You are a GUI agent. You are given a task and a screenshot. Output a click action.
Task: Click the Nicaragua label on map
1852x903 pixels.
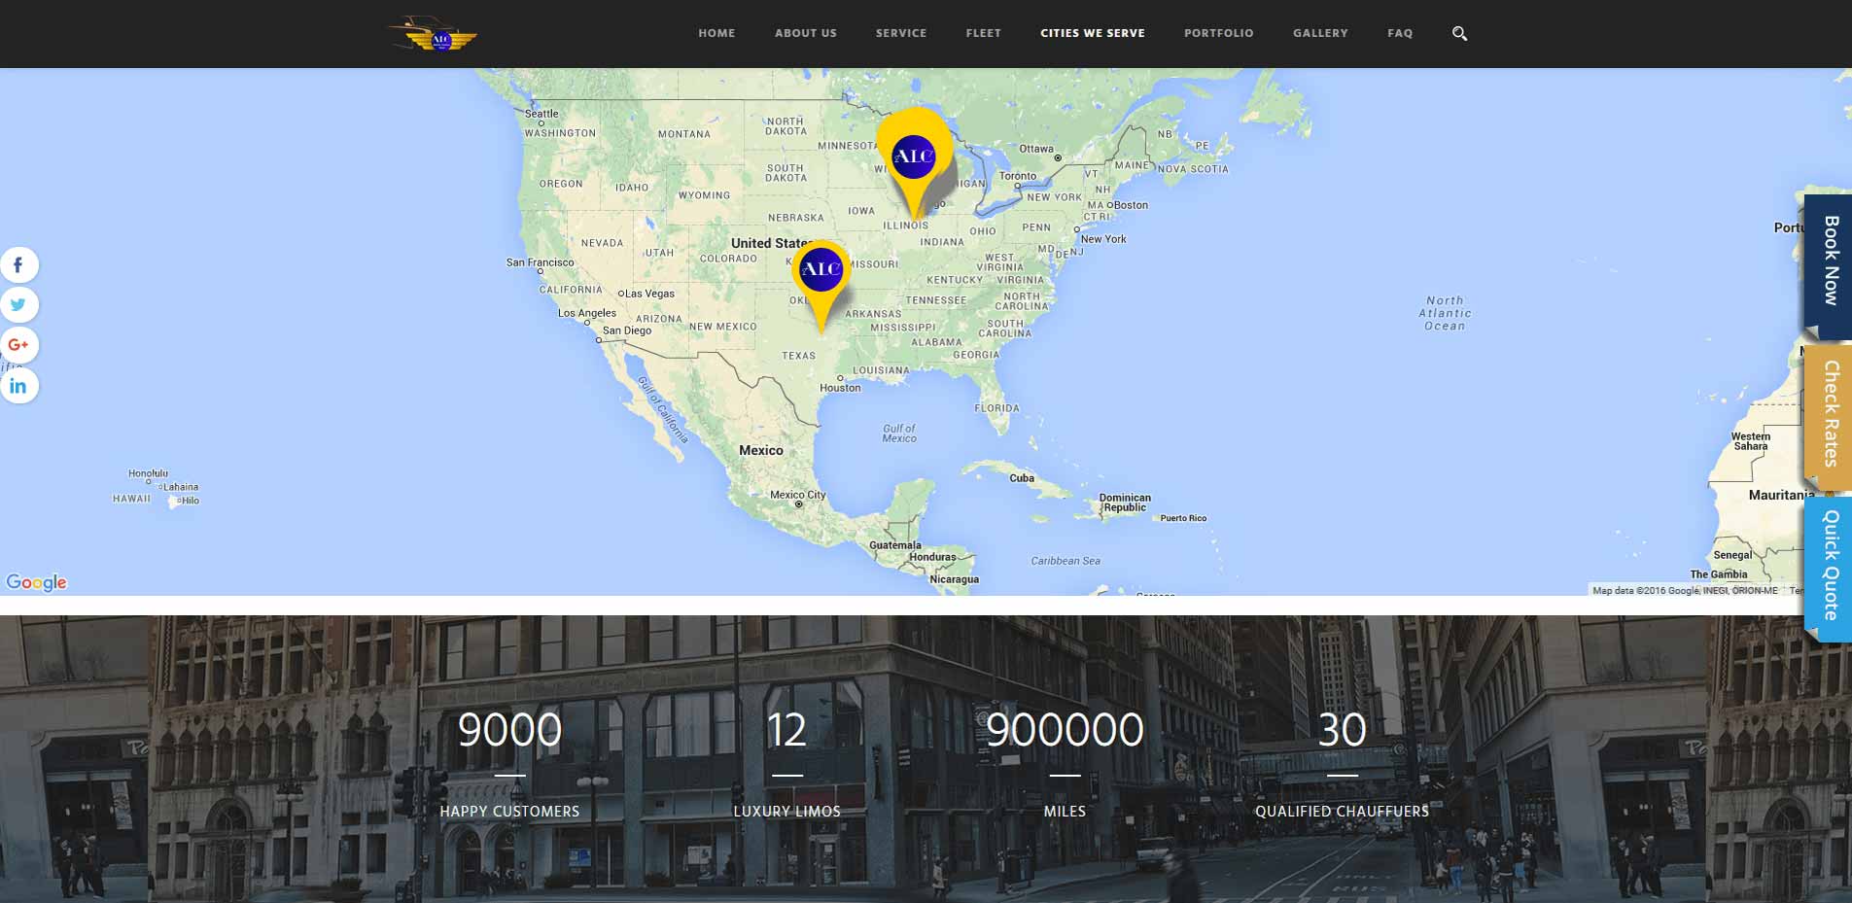(x=955, y=579)
